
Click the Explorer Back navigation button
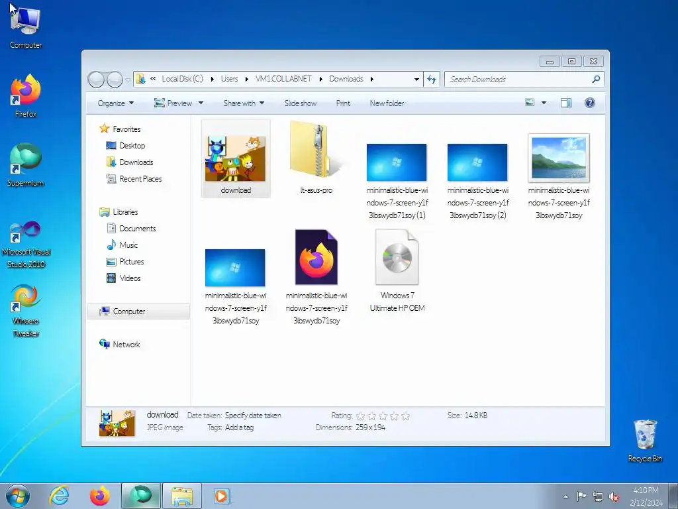point(96,80)
